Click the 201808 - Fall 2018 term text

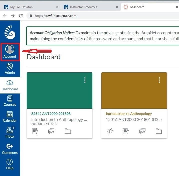[x=44, y=124]
